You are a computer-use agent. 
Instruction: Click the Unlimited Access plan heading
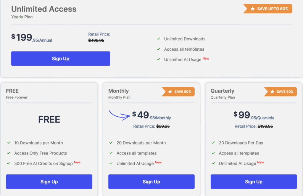click(x=44, y=9)
